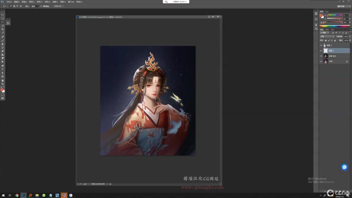Select the Rectangular Marquee tool
The height and width of the screenshot is (198, 352).
click(x=3, y=18)
